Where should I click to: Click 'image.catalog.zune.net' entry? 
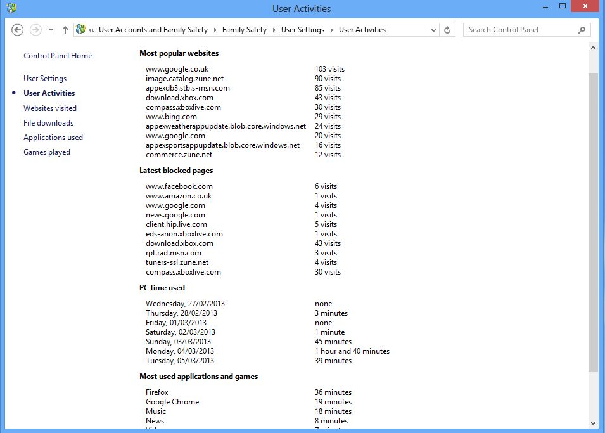[185, 79]
